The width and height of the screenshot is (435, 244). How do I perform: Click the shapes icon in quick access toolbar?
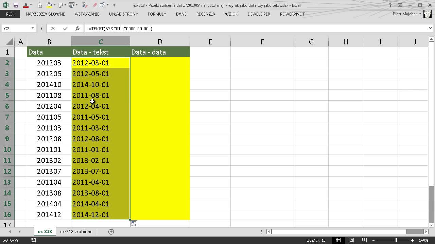coord(103,5)
